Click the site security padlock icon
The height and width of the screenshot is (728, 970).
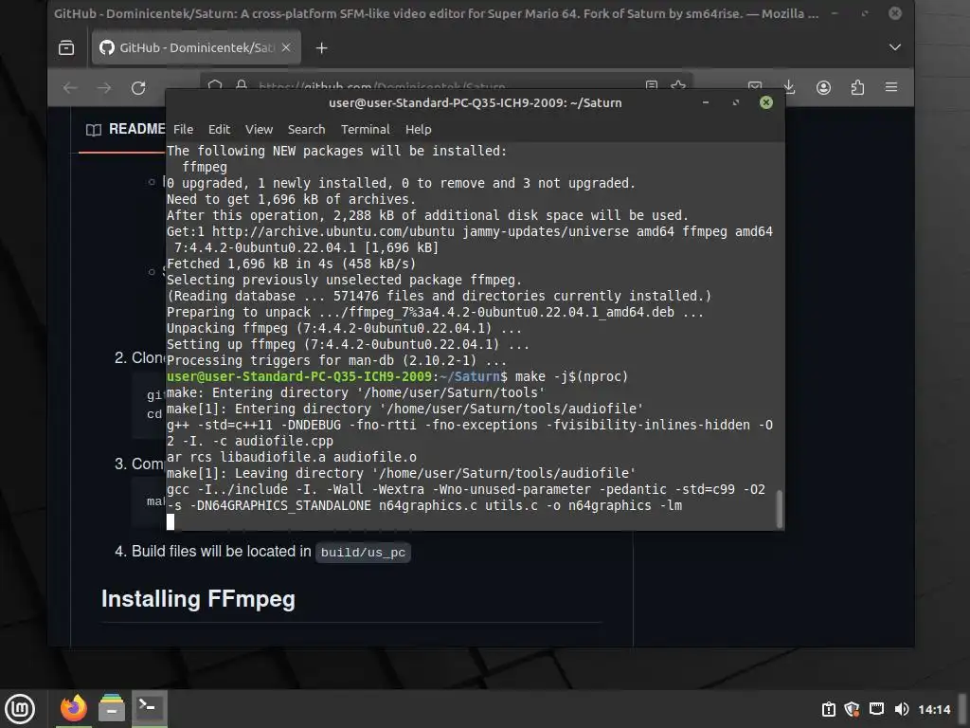click(242, 84)
